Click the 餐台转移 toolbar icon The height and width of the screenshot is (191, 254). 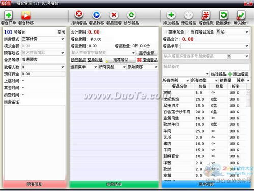coord(26,15)
